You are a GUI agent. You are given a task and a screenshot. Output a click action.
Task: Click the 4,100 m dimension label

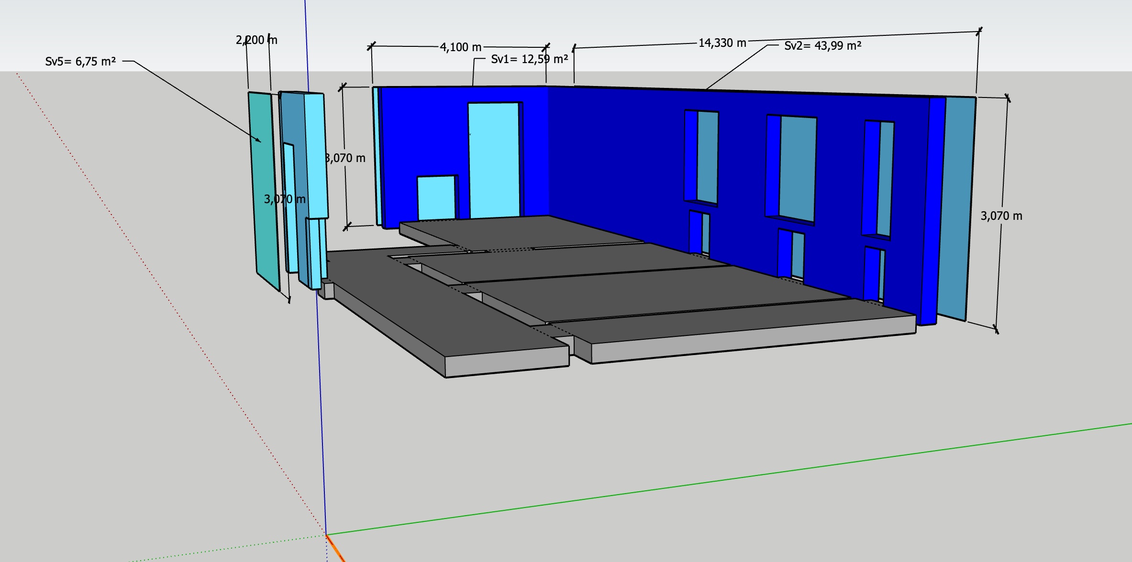coord(460,47)
